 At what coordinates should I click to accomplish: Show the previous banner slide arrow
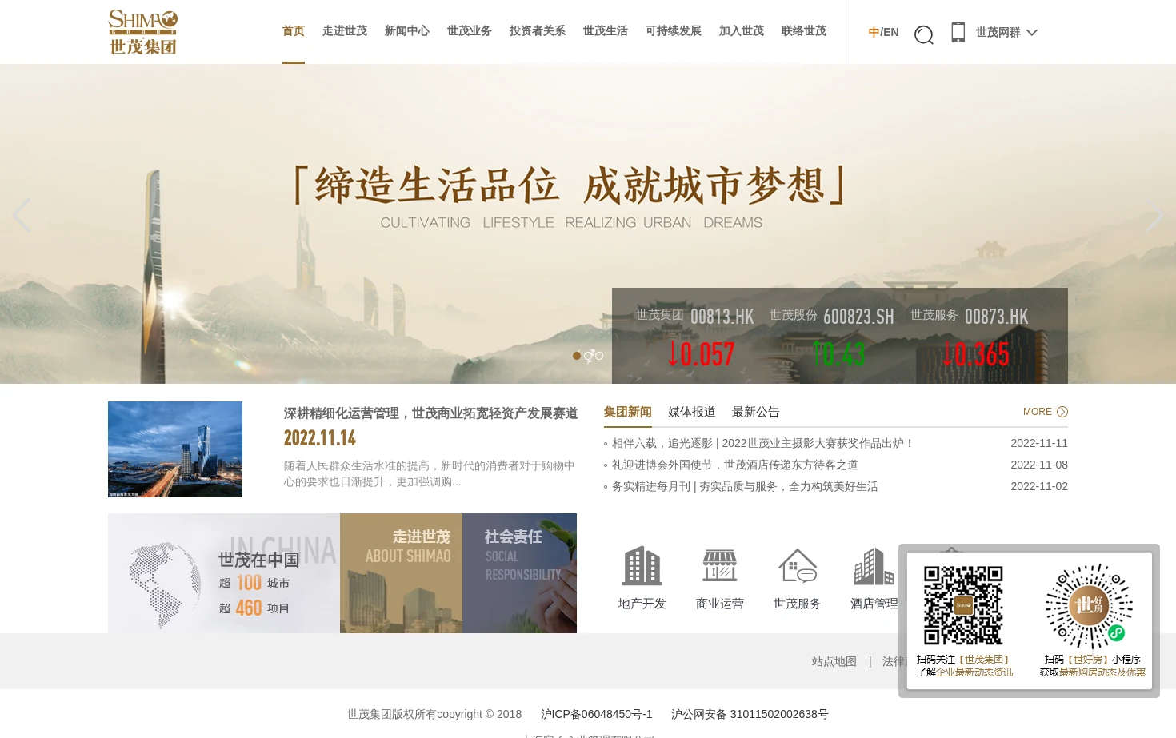(x=22, y=215)
